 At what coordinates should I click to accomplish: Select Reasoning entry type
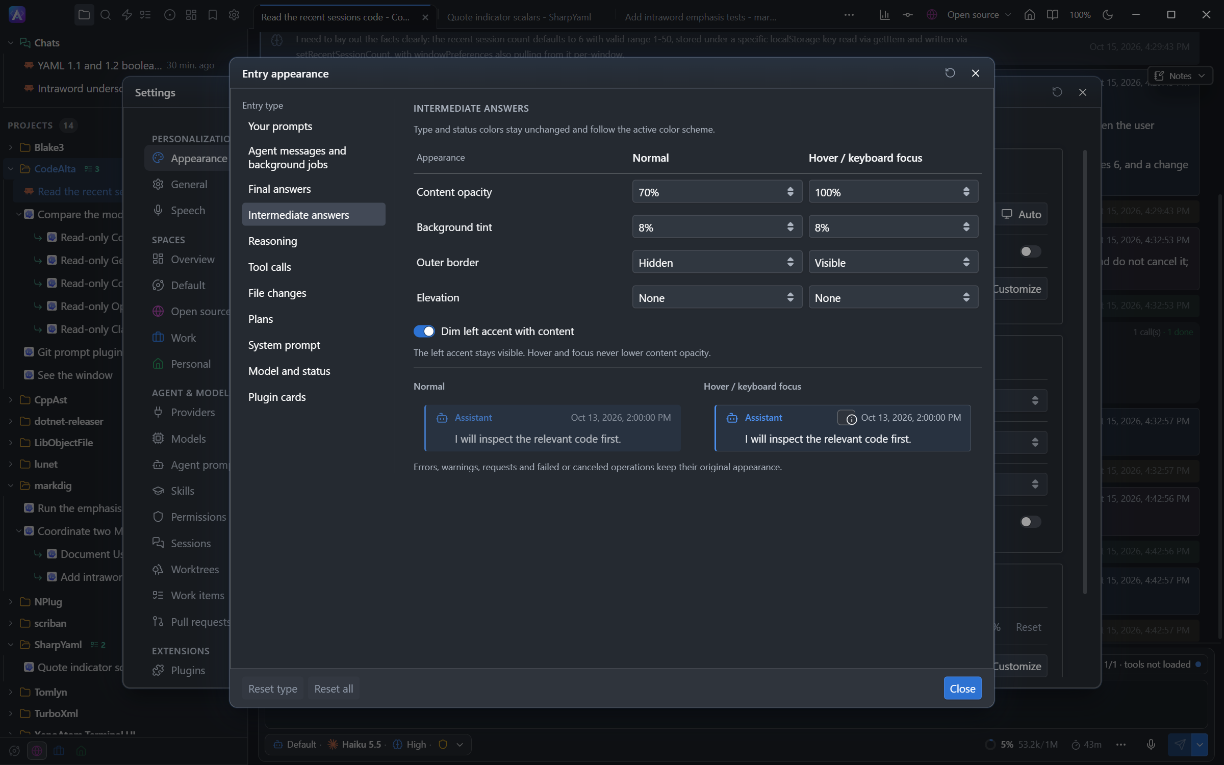click(313, 241)
